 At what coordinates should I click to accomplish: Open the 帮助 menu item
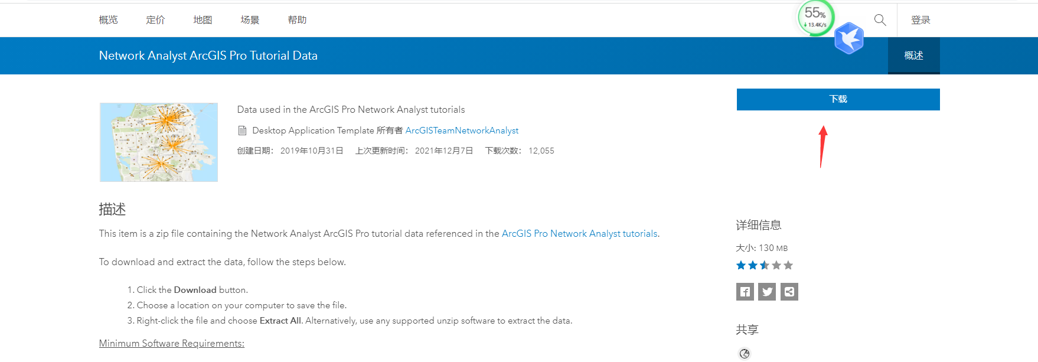pos(296,19)
